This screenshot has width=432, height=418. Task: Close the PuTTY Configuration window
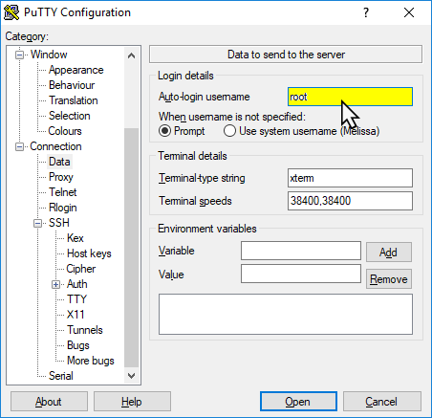click(x=409, y=12)
